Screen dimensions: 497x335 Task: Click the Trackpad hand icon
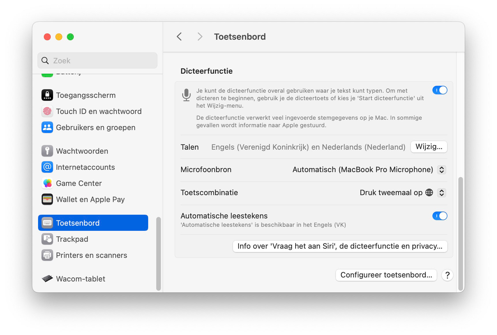[x=47, y=239]
